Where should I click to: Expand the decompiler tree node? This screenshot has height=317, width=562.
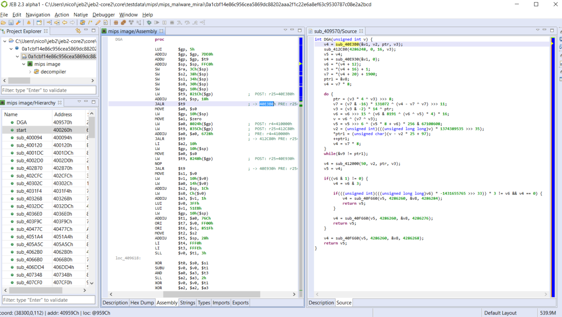(x=30, y=72)
